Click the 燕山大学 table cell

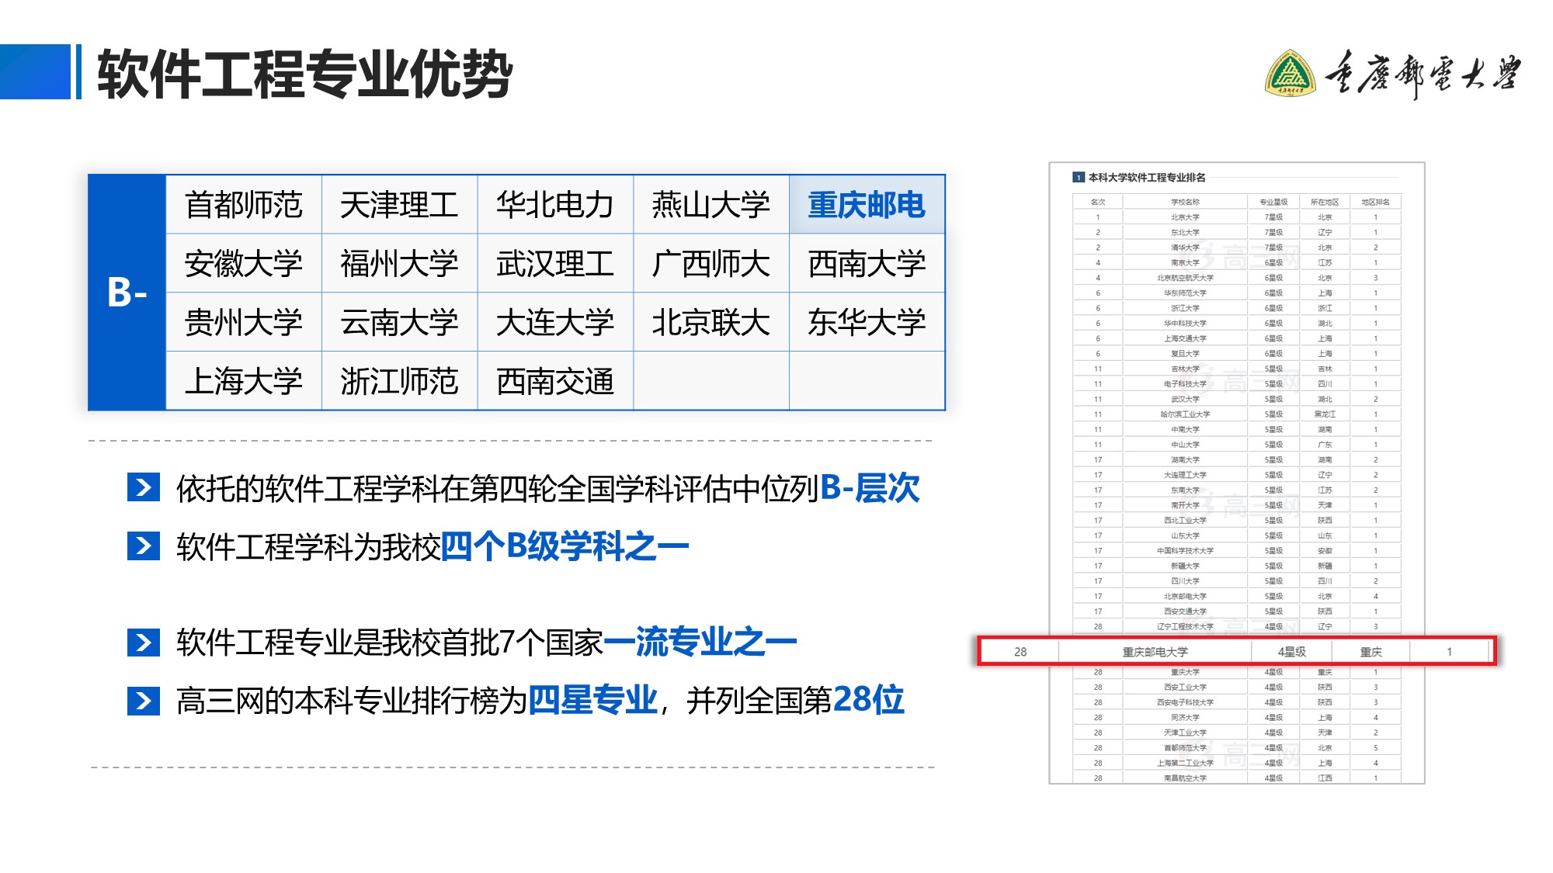point(711,205)
